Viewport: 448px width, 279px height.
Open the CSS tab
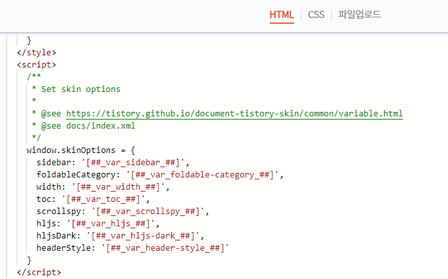tap(316, 15)
